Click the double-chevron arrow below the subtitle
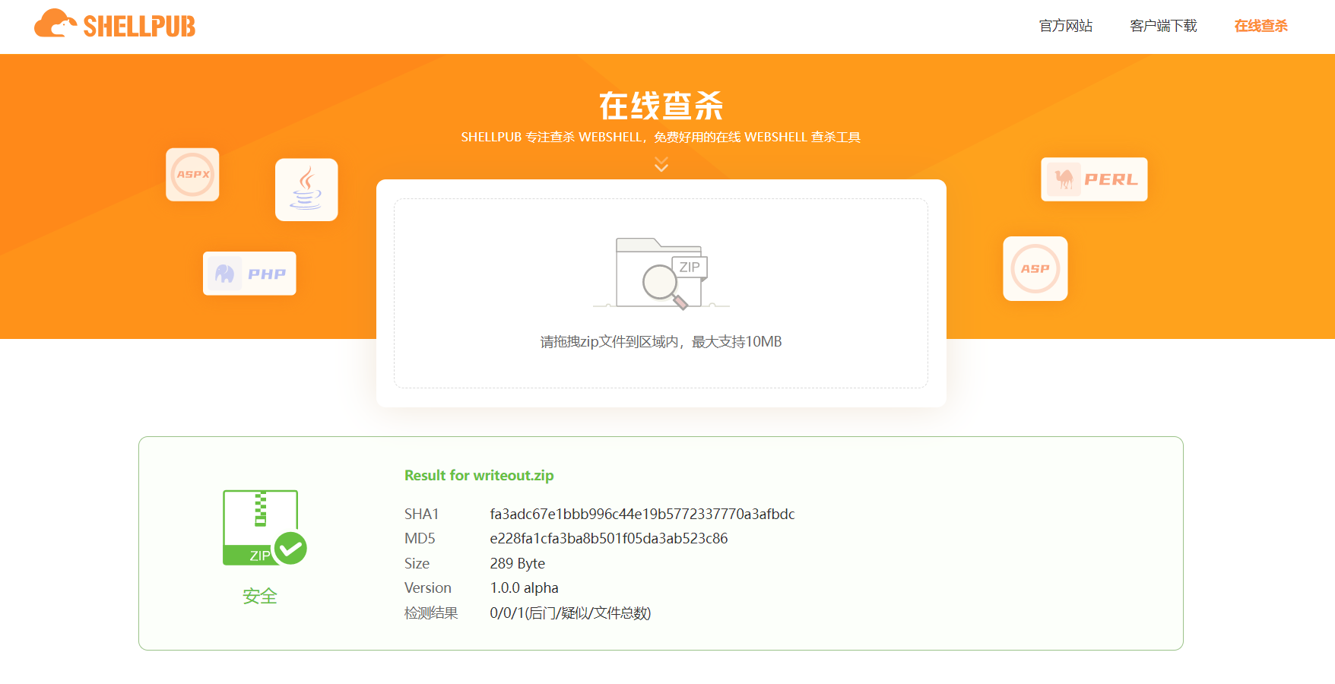The width and height of the screenshot is (1335, 684). coord(660,163)
